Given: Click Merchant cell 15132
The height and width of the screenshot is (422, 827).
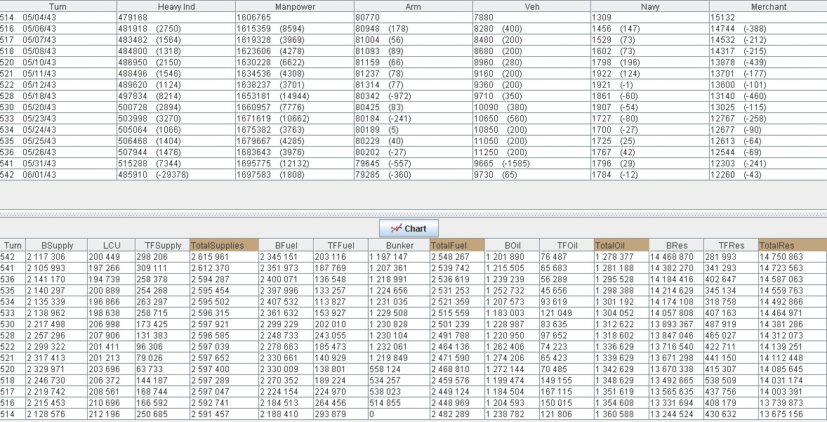Looking at the screenshot, I should [x=769, y=18].
